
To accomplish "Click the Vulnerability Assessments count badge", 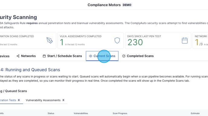I will pos(63,100).
